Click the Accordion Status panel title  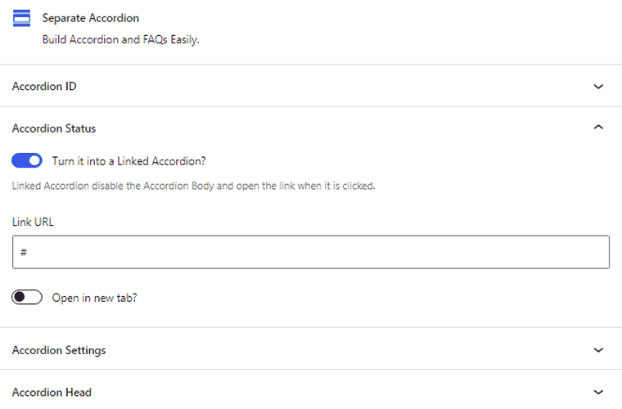[54, 128]
